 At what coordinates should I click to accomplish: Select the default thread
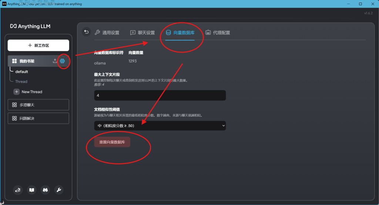(21, 72)
